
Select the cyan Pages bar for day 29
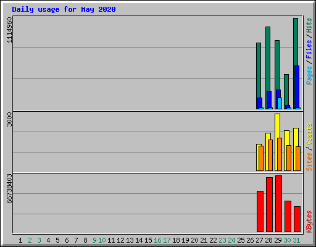[x=280, y=103]
